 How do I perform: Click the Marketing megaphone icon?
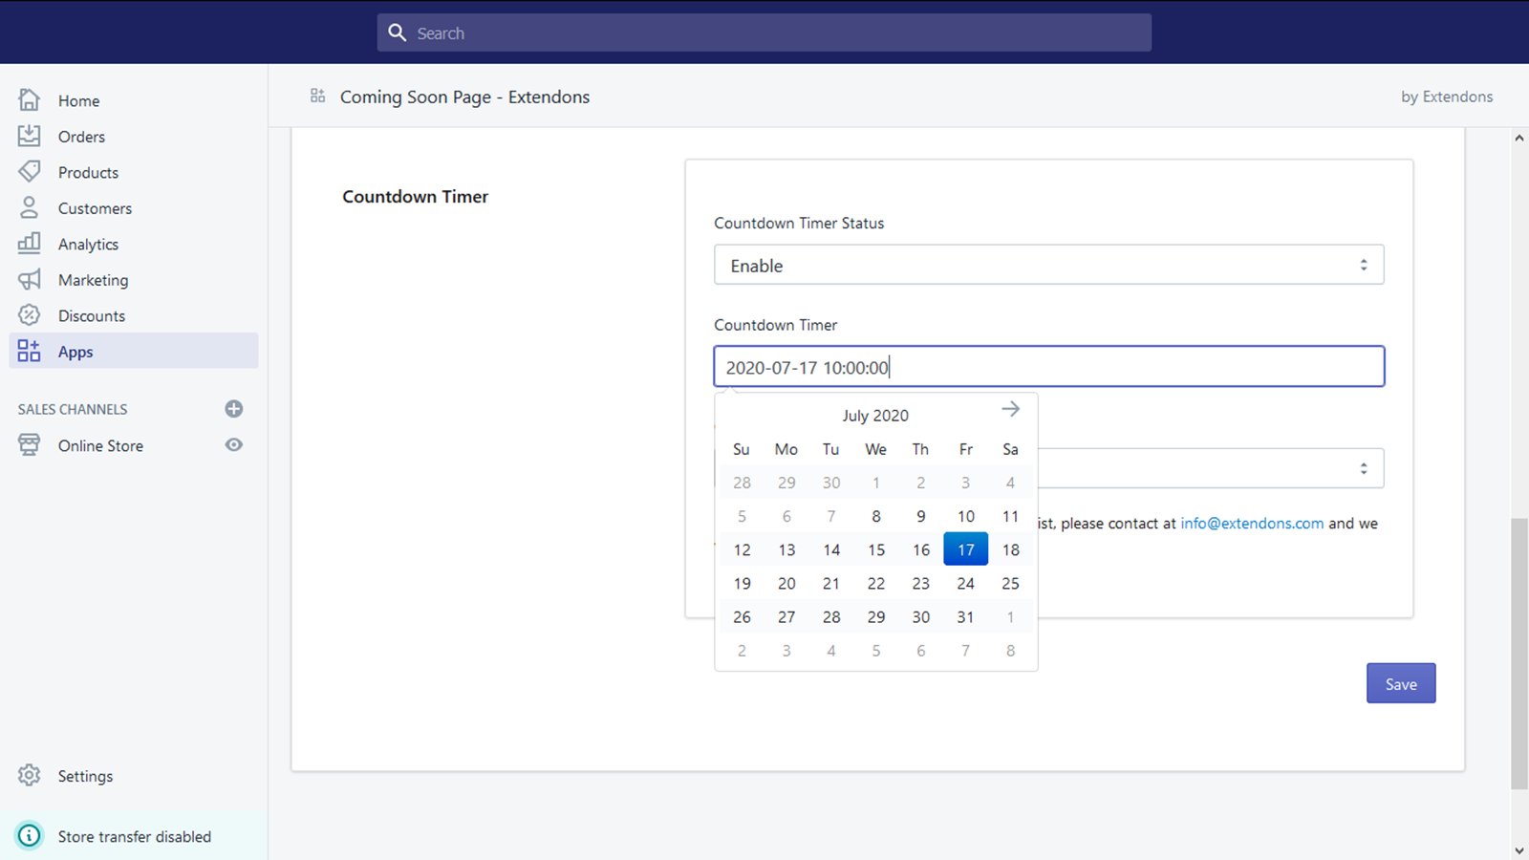tap(30, 279)
